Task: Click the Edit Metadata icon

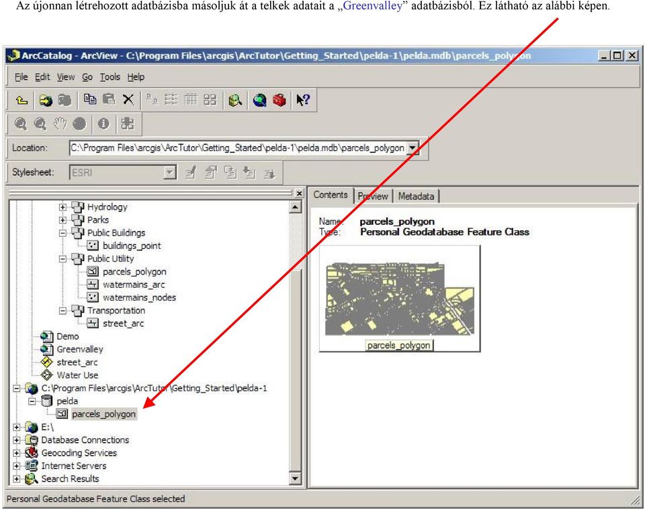Action: 190,172
